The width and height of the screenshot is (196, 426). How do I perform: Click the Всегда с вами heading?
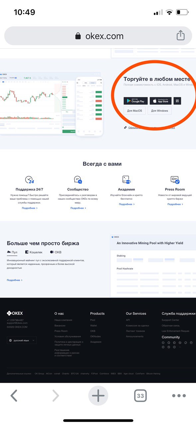[x=102, y=164]
